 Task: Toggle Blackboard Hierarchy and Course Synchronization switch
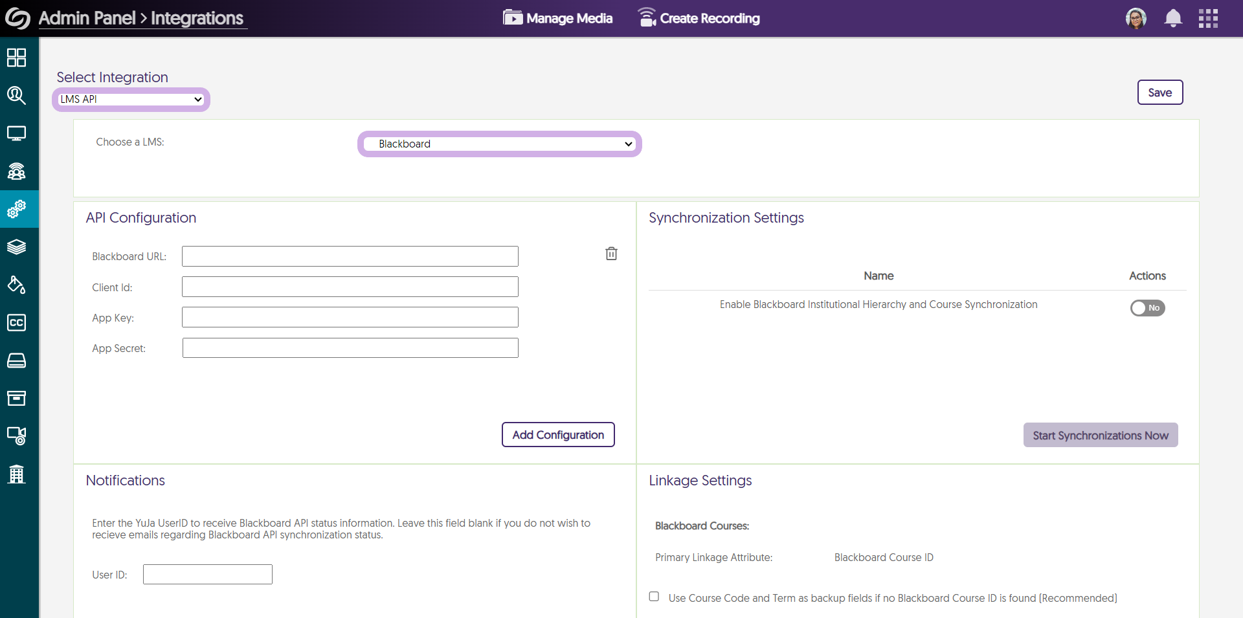1148,308
